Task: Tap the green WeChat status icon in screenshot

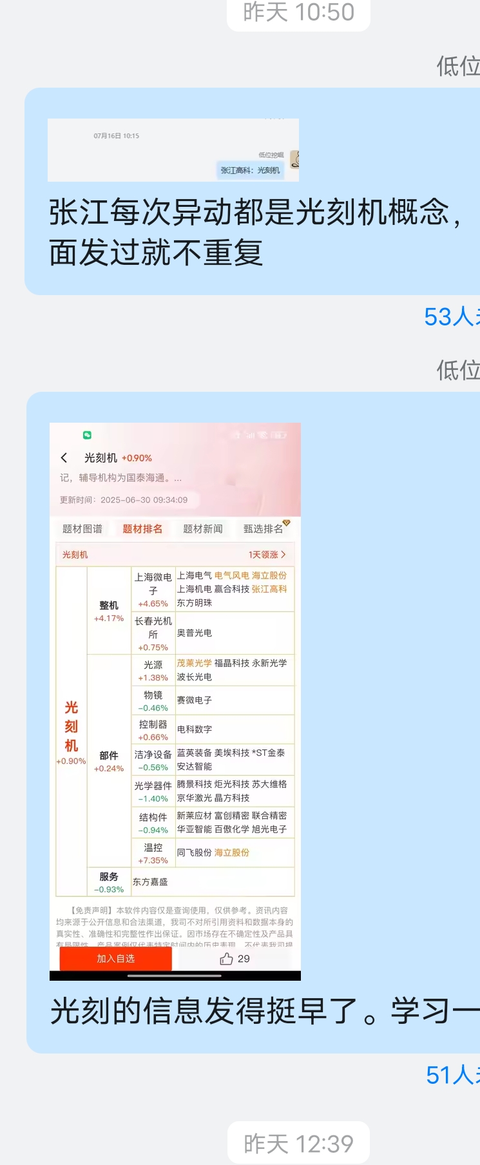Action: 87,435
